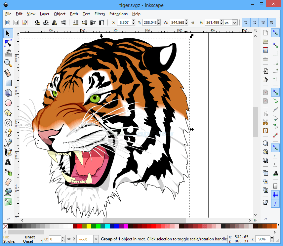283x246 pixels.
Task: Open the Filters menu
Action: point(100,14)
